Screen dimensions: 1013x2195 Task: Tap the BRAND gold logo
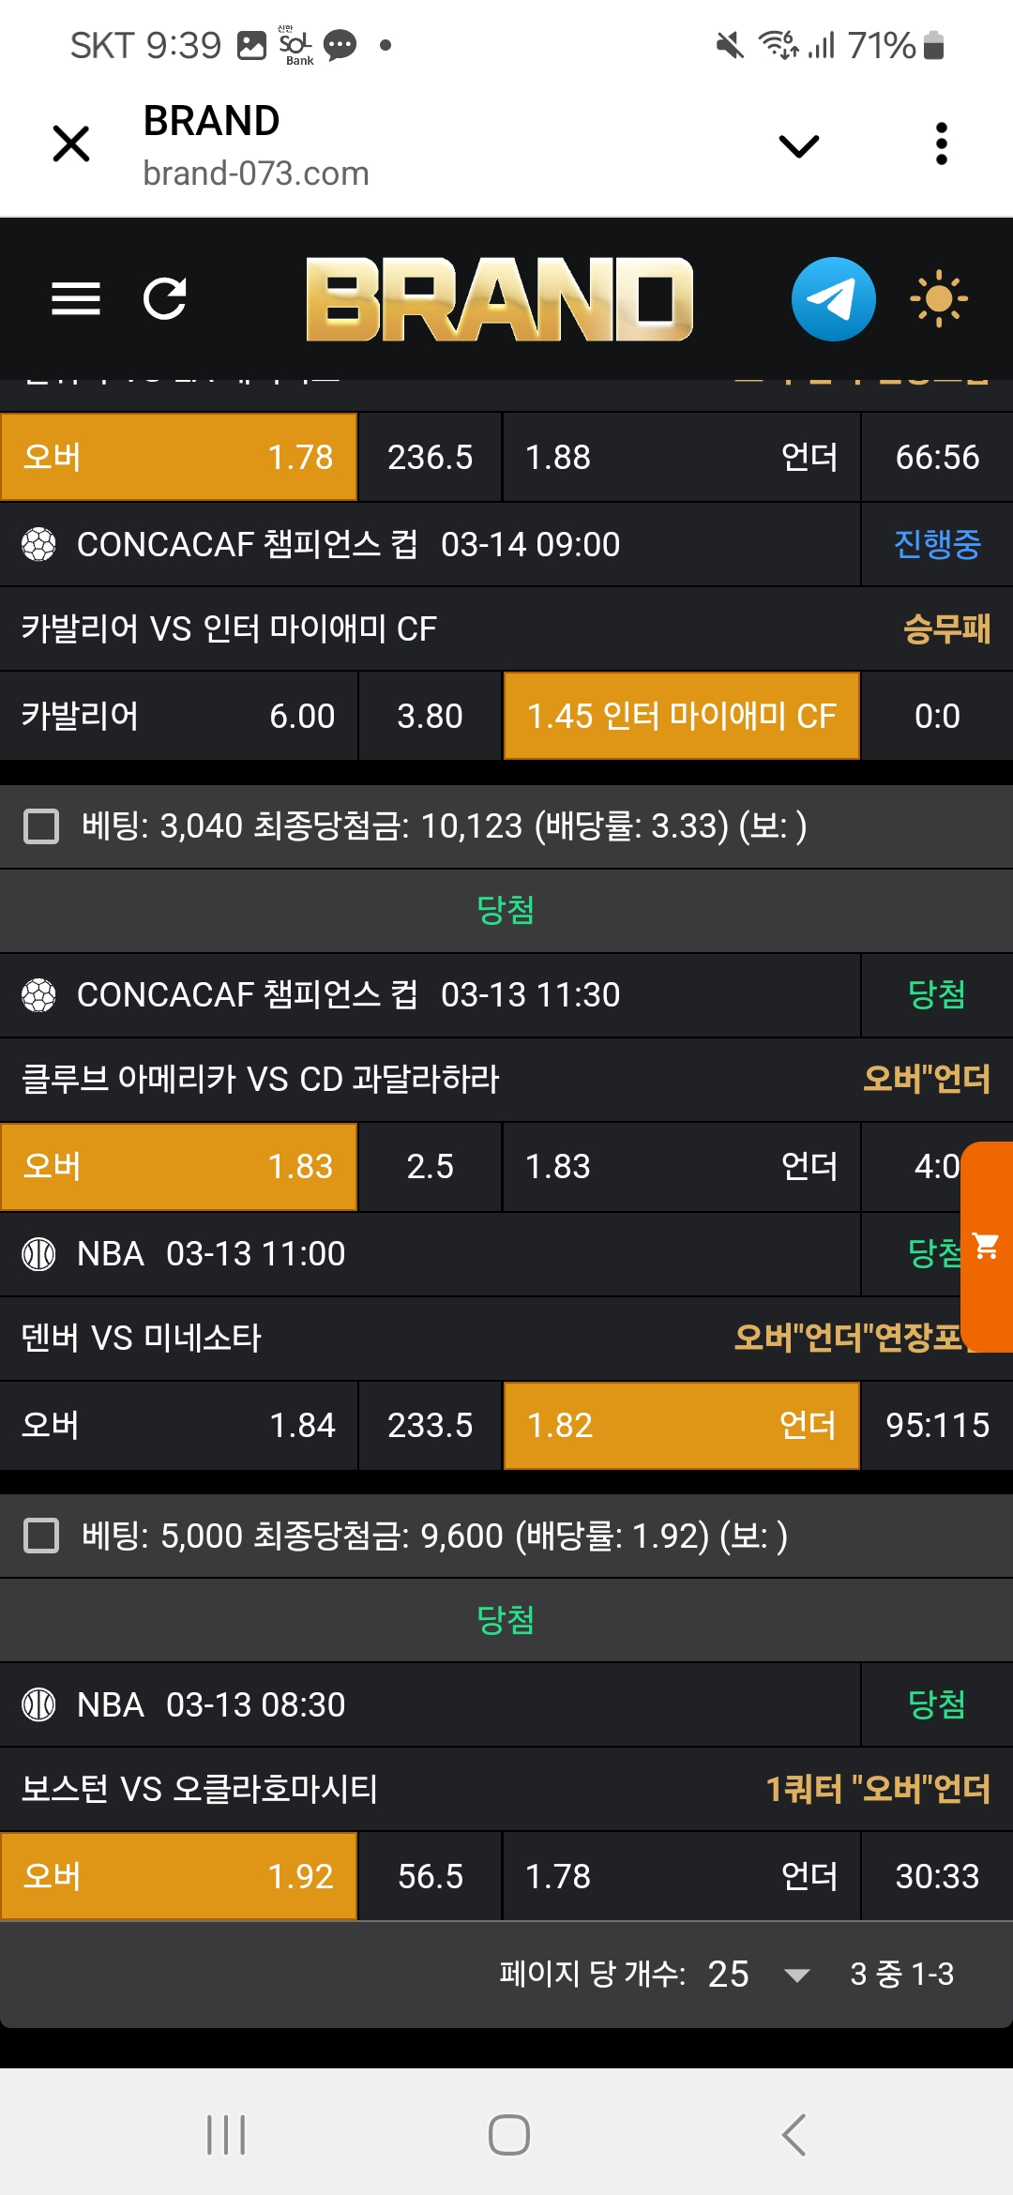pos(499,299)
